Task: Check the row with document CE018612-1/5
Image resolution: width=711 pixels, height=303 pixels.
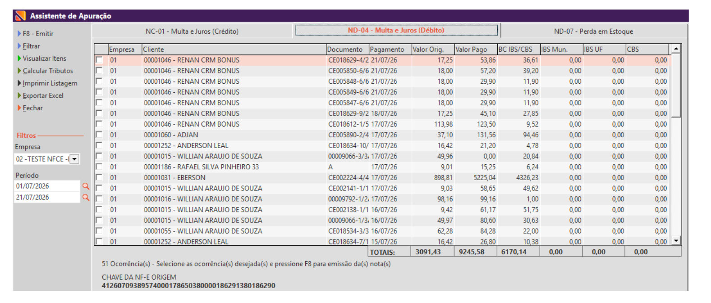Action: pyautogui.click(x=99, y=124)
